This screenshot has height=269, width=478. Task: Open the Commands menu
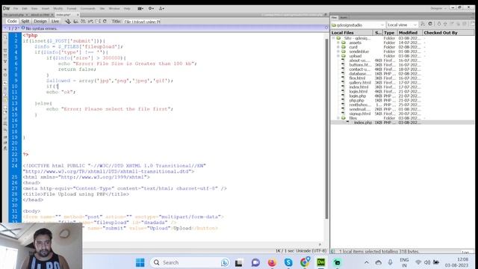(x=88, y=8)
